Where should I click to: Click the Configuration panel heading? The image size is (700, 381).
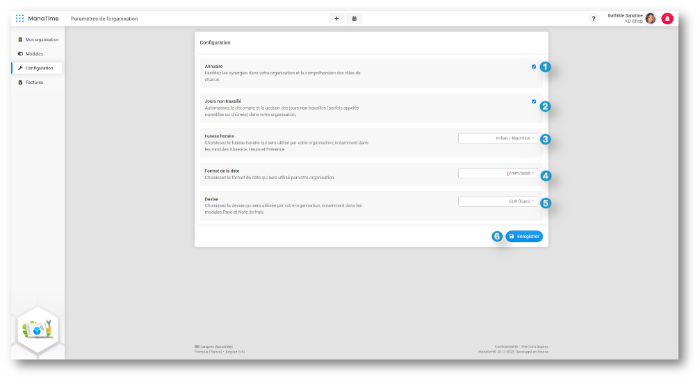[215, 43]
